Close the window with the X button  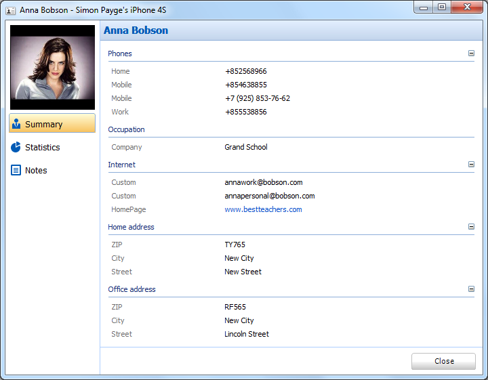coord(467,7)
